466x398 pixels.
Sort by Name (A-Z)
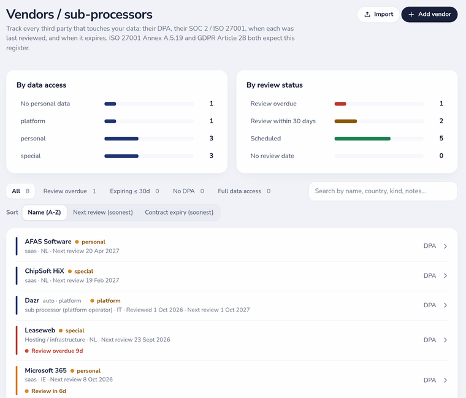click(x=44, y=213)
